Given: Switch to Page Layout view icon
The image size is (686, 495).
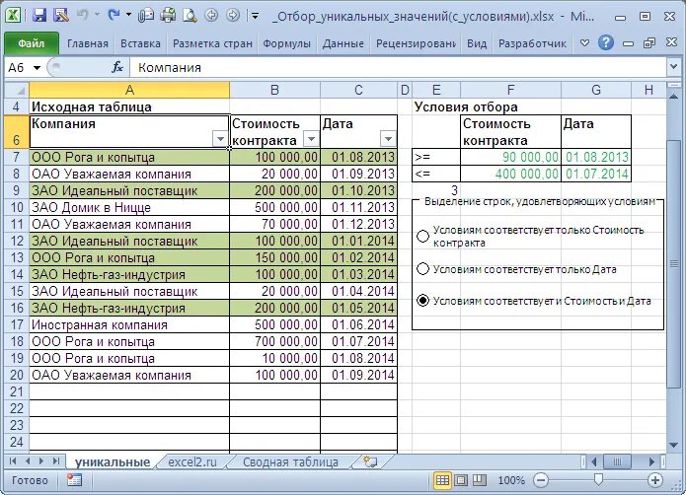Looking at the screenshot, I should coord(461,480).
